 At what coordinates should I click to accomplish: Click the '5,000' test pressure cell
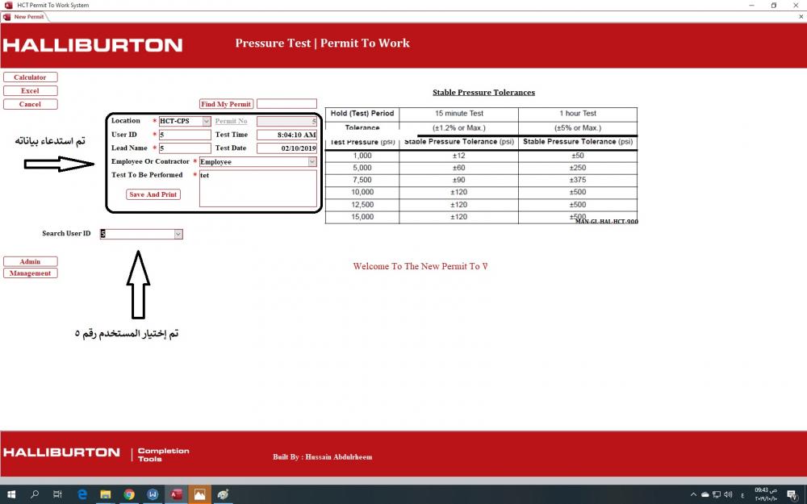click(362, 168)
